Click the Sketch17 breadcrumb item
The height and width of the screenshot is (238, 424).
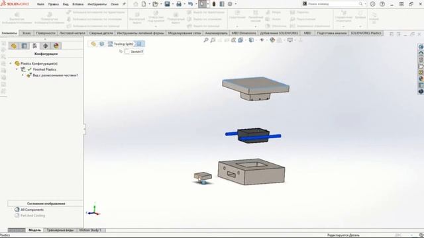coord(134,52)
